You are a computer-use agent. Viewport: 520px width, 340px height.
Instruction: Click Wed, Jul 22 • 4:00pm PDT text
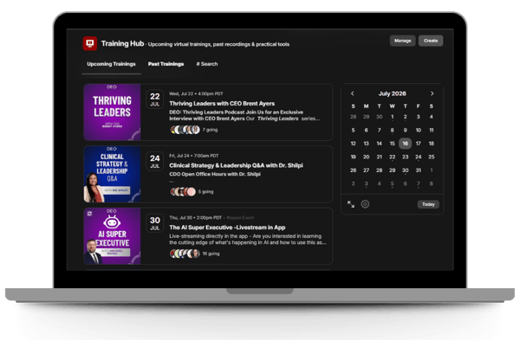click(x=196, y=93)
